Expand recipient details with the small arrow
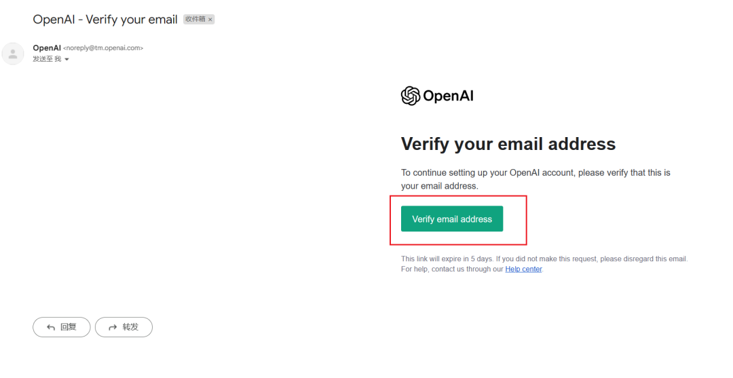Image resolution: width=733 pixels, height=378 pixels. click(x=67, y=60)
